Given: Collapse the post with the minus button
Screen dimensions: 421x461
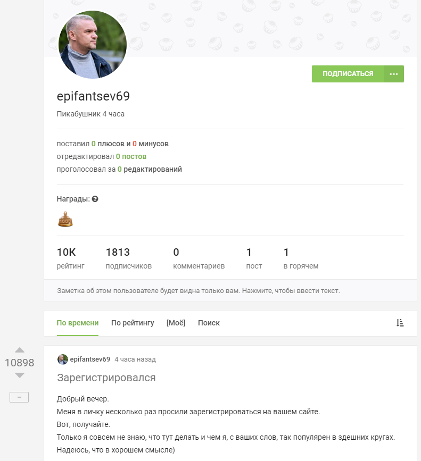Looking at the screenshot, I should click(x=19, y=397).
